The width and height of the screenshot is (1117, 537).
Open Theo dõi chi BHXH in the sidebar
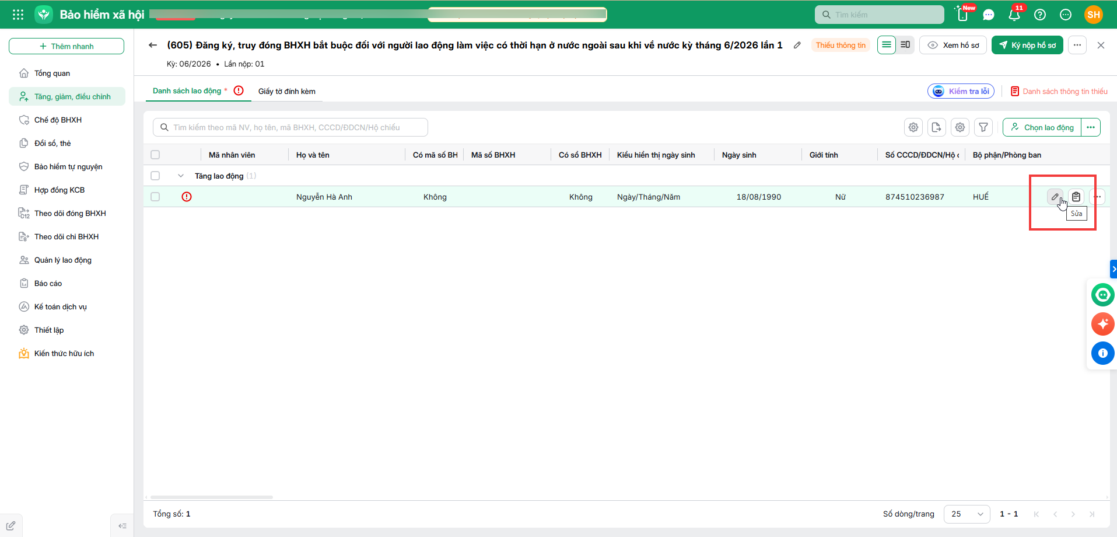point(67,236)
